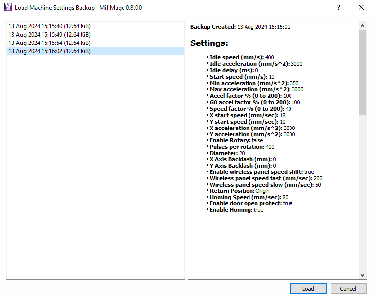Screen dimensions: 373x300
Task: Select the 15:15:40 backup entry
Action: [x=49, y=26]
